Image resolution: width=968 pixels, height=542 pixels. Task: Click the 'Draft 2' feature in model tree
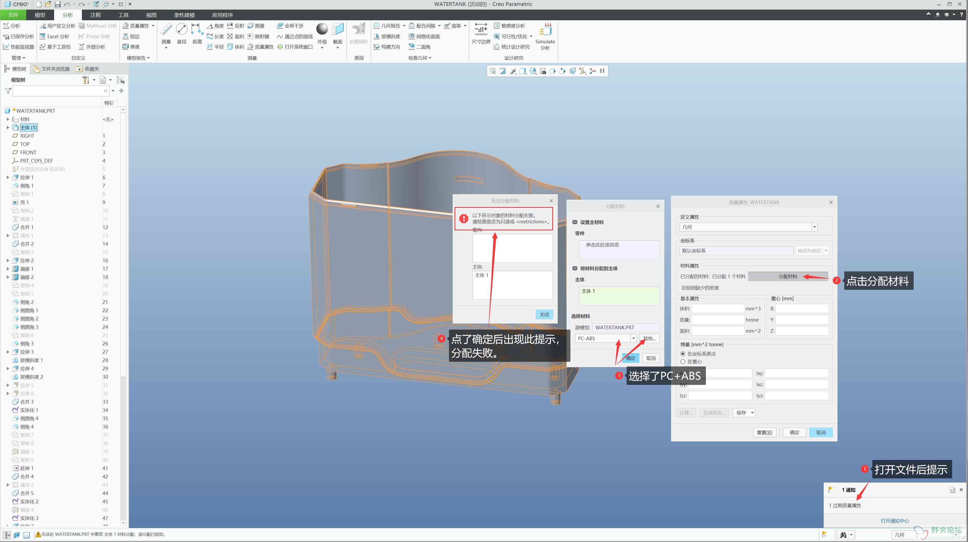[31, 377]
